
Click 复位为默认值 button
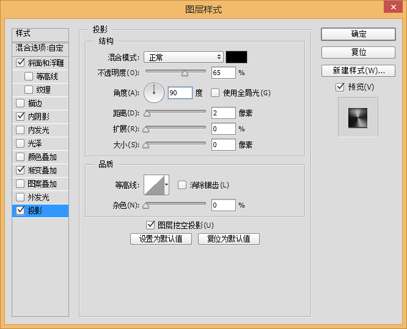pyautogui.click(x=229, y=239)
